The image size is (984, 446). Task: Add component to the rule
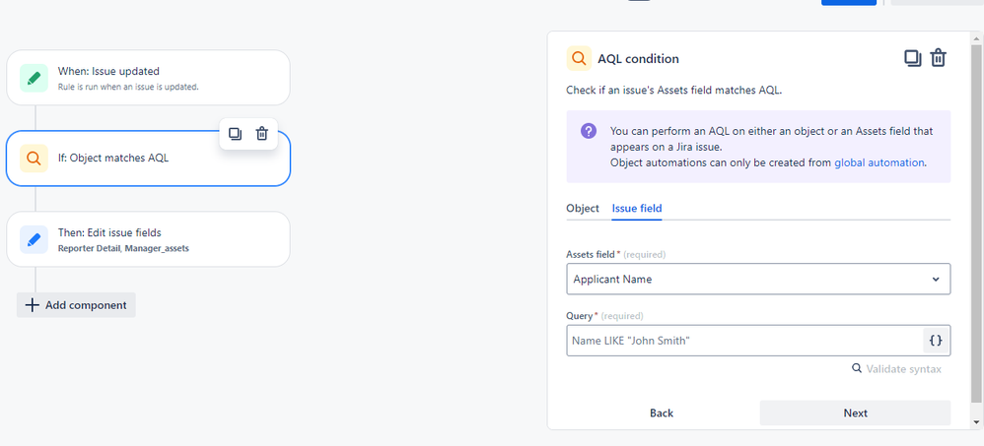[77, 305]
